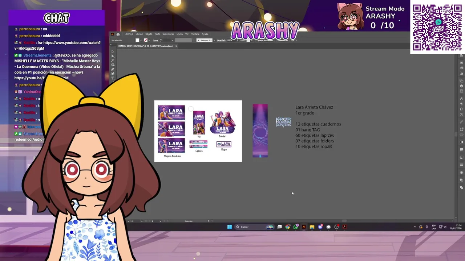
Task: Open the Character panel icon
Action: 461,99
